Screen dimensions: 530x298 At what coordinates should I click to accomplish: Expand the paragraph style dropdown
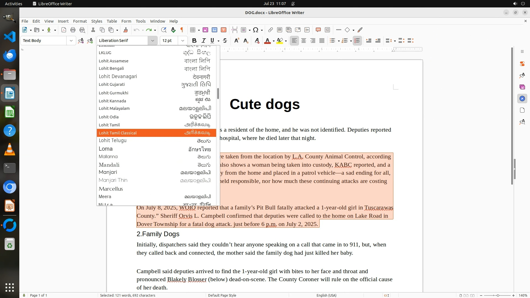click(71, 41)
